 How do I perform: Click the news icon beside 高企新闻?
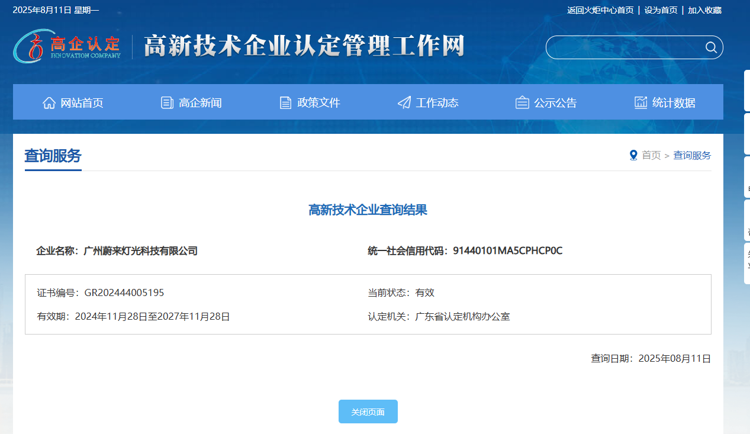tap(168, 102)
